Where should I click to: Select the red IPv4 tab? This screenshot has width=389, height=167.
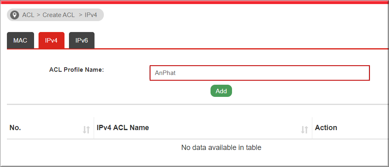pyautogui.click(x=52, y=41)
